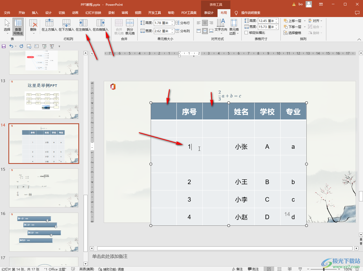This screenshot has height=271, width=363.
Task: Expand Send Backward (下移一层) dropdown arrow
Action: point(305,27)
